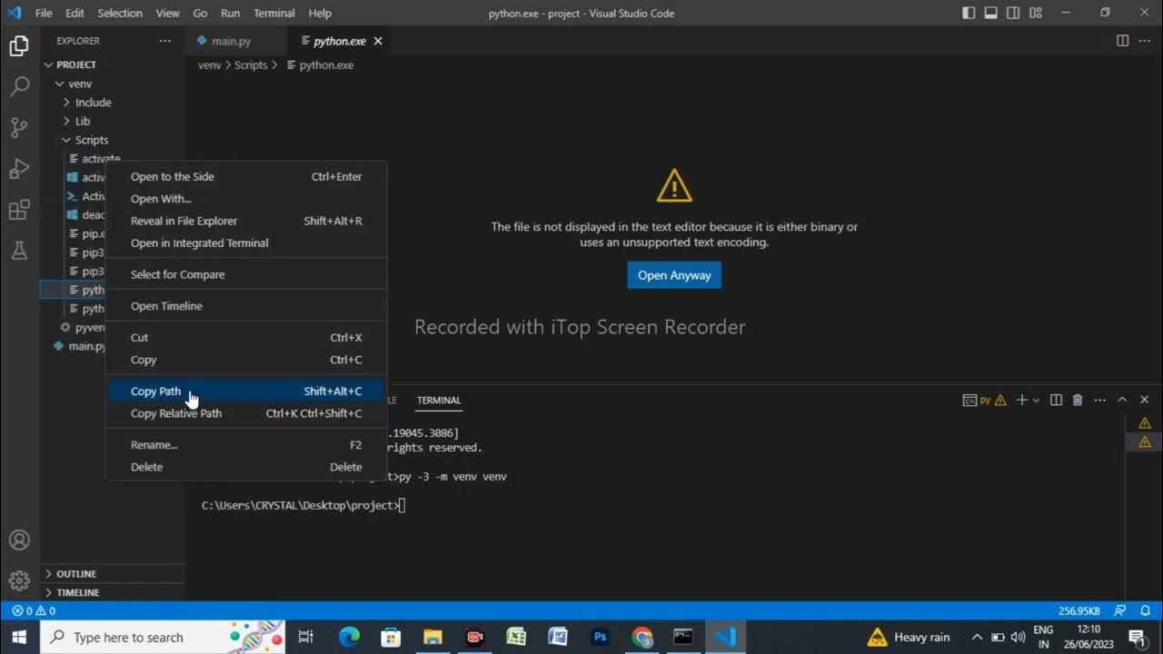Customize layout icon in title bar

click(x=1034, y=13)
